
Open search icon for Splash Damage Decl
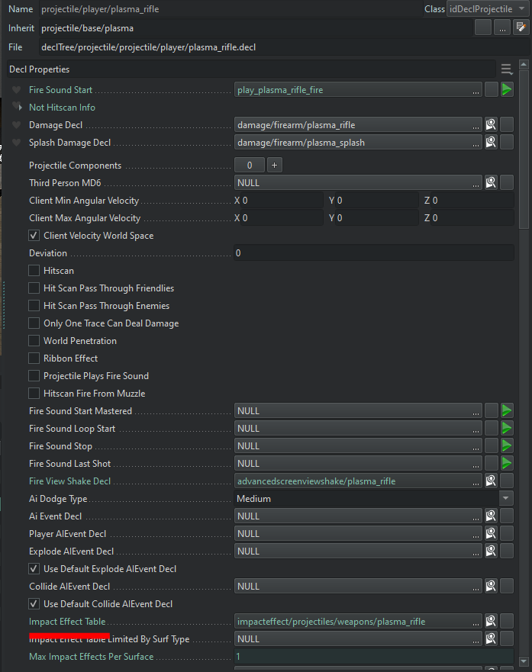[x=491, y=143]
